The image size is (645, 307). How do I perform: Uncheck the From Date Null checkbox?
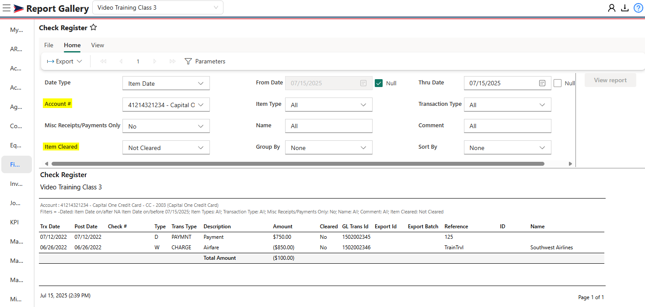point(379,83)
